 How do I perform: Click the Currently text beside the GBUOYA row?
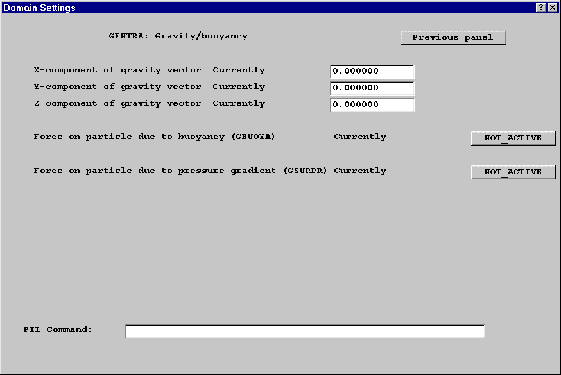[360, 137]
